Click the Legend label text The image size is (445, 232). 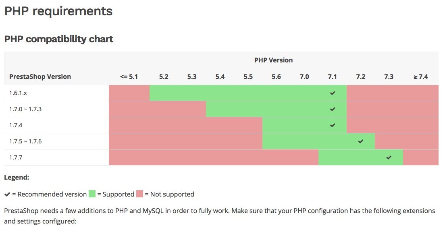(17, 178)
